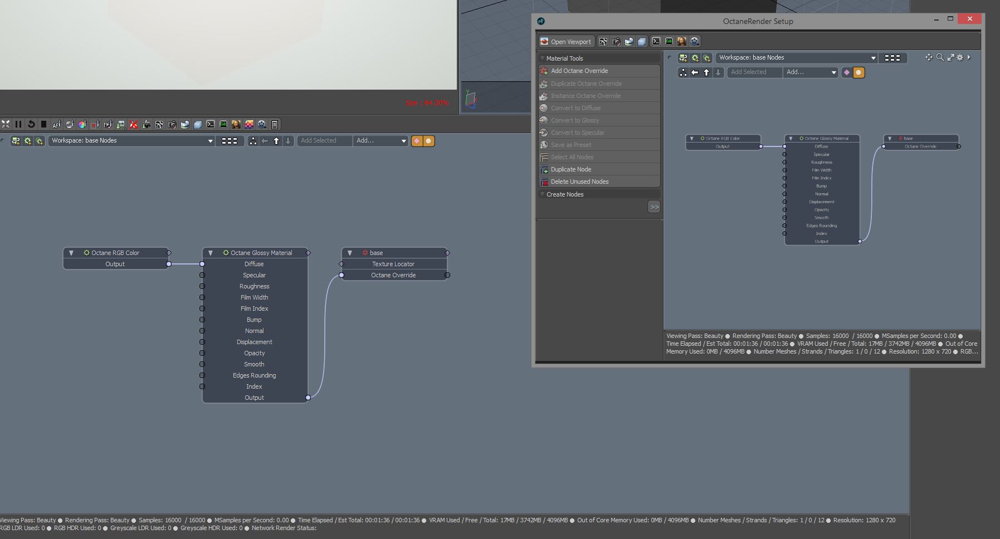This screenshot has width=1000, height=539.
Task: Toggle the pink diamond button in OctaneRender Setup
Action: (847, 72)
